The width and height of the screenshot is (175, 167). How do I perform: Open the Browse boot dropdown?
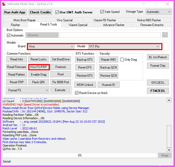tap(42, 35)
